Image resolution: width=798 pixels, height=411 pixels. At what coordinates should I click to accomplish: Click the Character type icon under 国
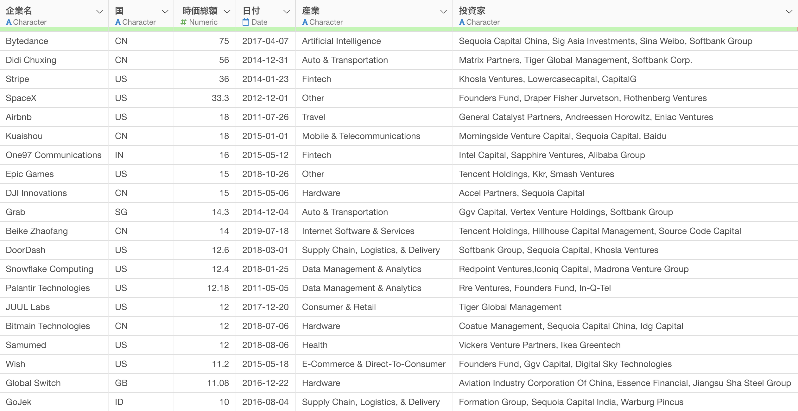[x=118, y=22]
